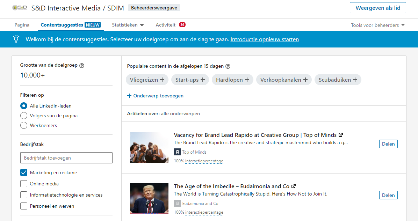Expand the Statistieken dropdown
This screenshot has width=418, height=221.
pos(128,25)
